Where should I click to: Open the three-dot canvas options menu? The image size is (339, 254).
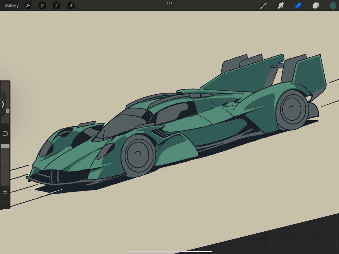tap(169, 3)
